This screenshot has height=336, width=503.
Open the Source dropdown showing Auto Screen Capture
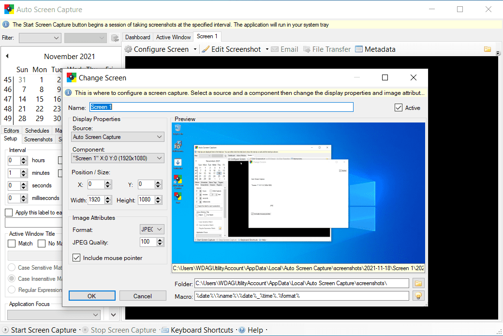(118, 137)
